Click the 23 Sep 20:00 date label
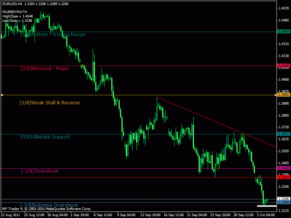The width and height of the screenshot is (291, 218). click(x=220, y=215)
